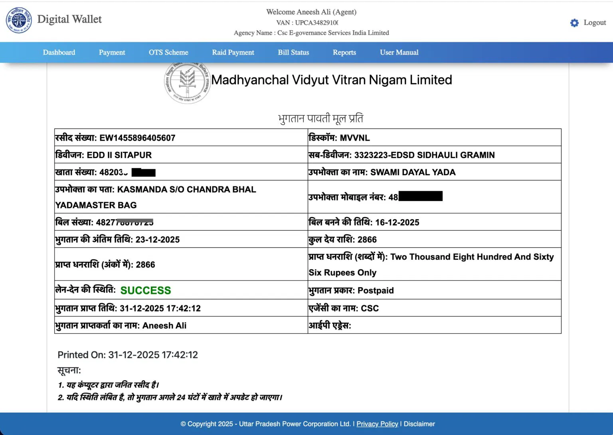Click the UPPCL logo beside Digital Wallet
This screenshot has height=435, width=613.
tap(18, 20)
